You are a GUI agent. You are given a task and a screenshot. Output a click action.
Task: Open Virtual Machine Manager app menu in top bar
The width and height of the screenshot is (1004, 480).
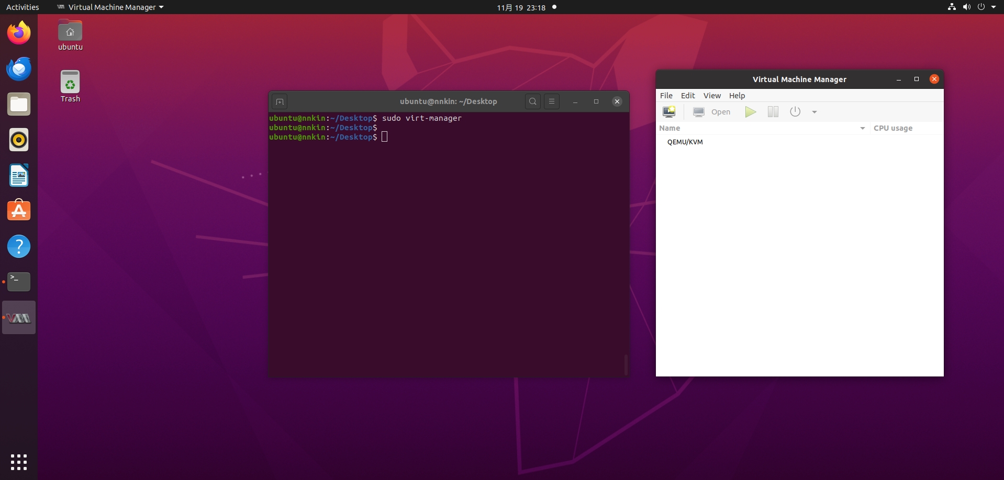(x=110, y=7)
